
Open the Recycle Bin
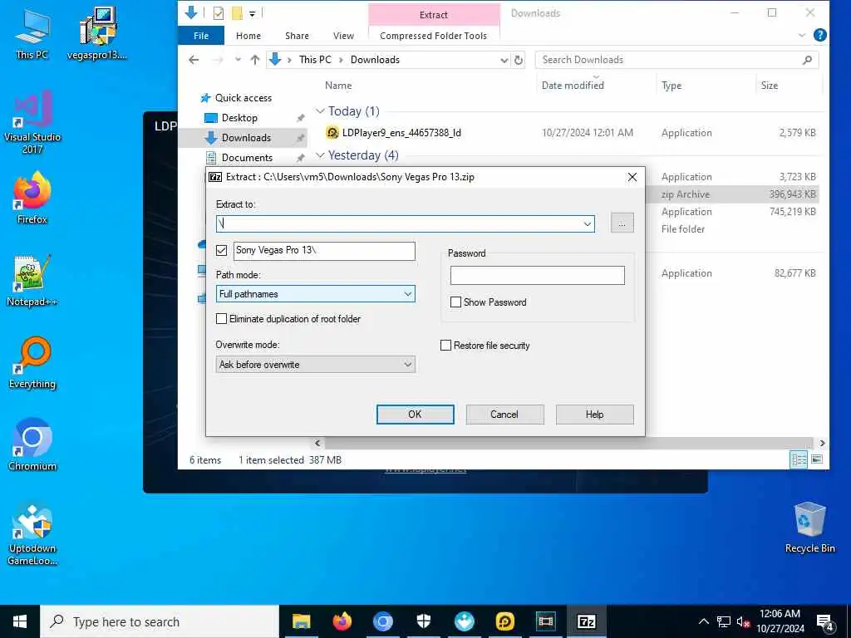click(809, 528)
